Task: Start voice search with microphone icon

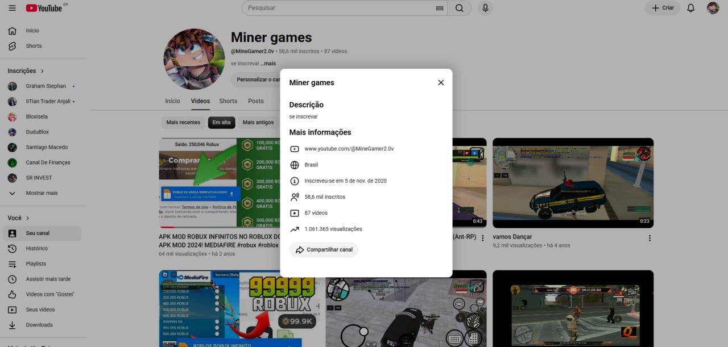Action: (485, 8)
